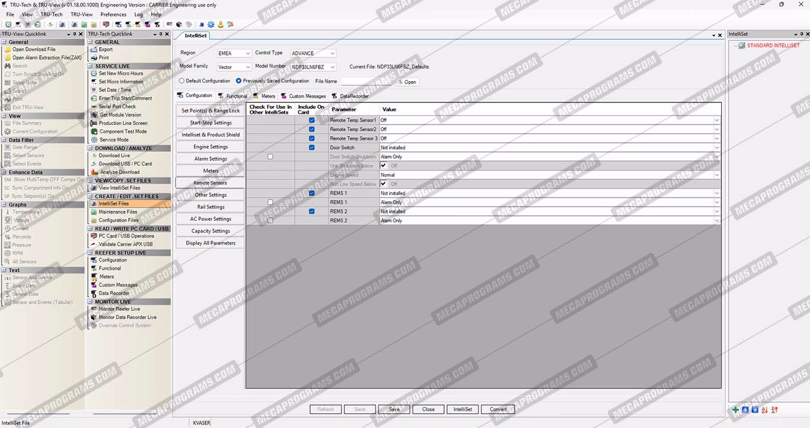The image size is (810, 428).
Task: Open View IntelliSet Files
Action: pyautogui.click(x=119, y=188)
